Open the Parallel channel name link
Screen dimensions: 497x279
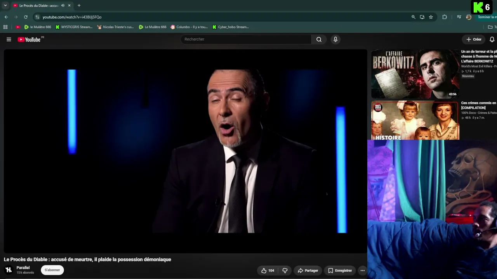(23, 268)
